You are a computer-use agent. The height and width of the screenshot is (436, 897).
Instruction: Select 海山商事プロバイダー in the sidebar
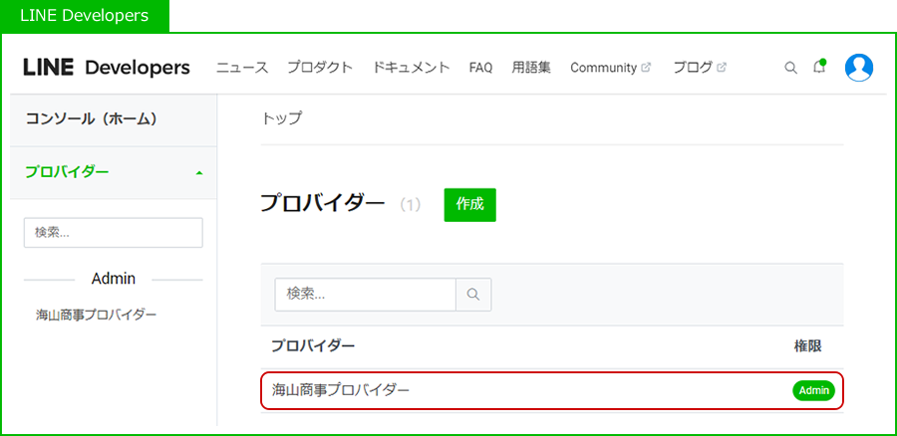point(96,315)
